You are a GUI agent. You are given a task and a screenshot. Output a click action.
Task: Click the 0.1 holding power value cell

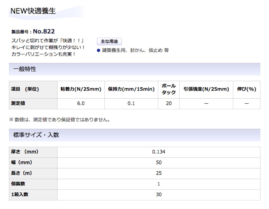131,104
